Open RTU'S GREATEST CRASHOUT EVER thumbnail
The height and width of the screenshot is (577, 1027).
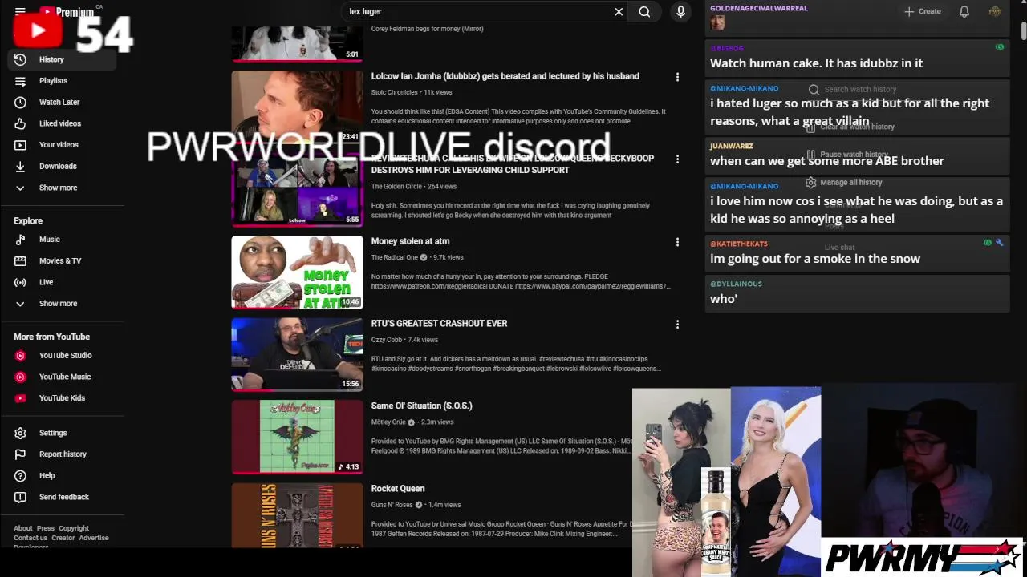(297, 355)
